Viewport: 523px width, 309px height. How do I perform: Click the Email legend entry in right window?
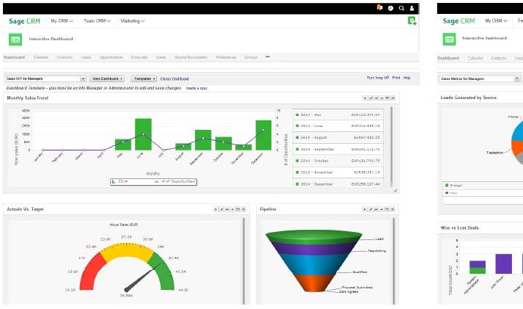tap(453, 186)
